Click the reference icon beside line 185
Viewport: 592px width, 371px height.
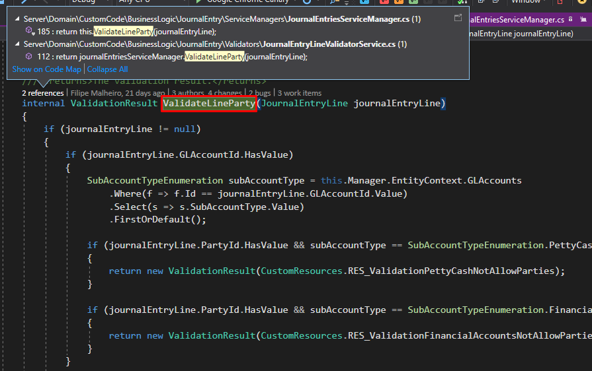(x=29, y=31)
